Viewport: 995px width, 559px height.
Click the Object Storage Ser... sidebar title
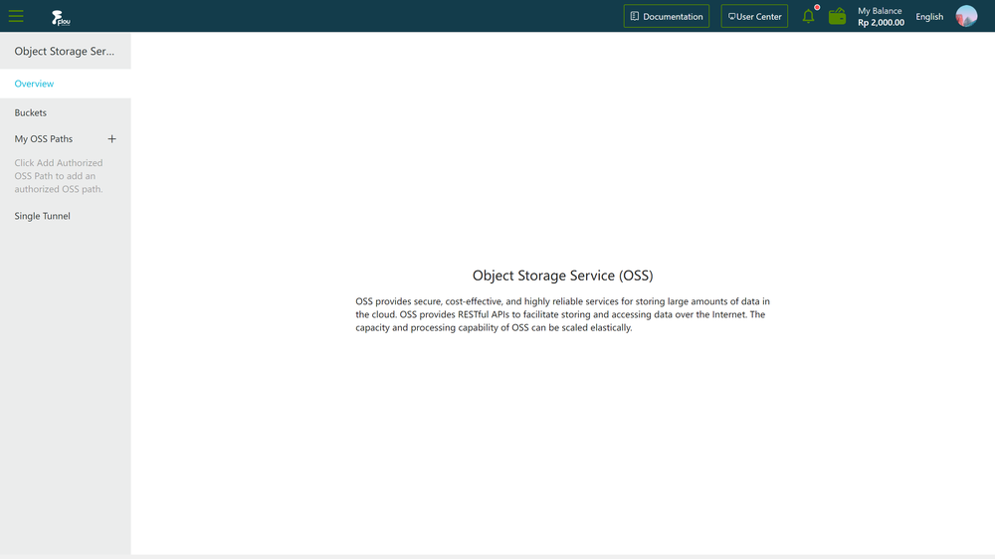[65, 51]
